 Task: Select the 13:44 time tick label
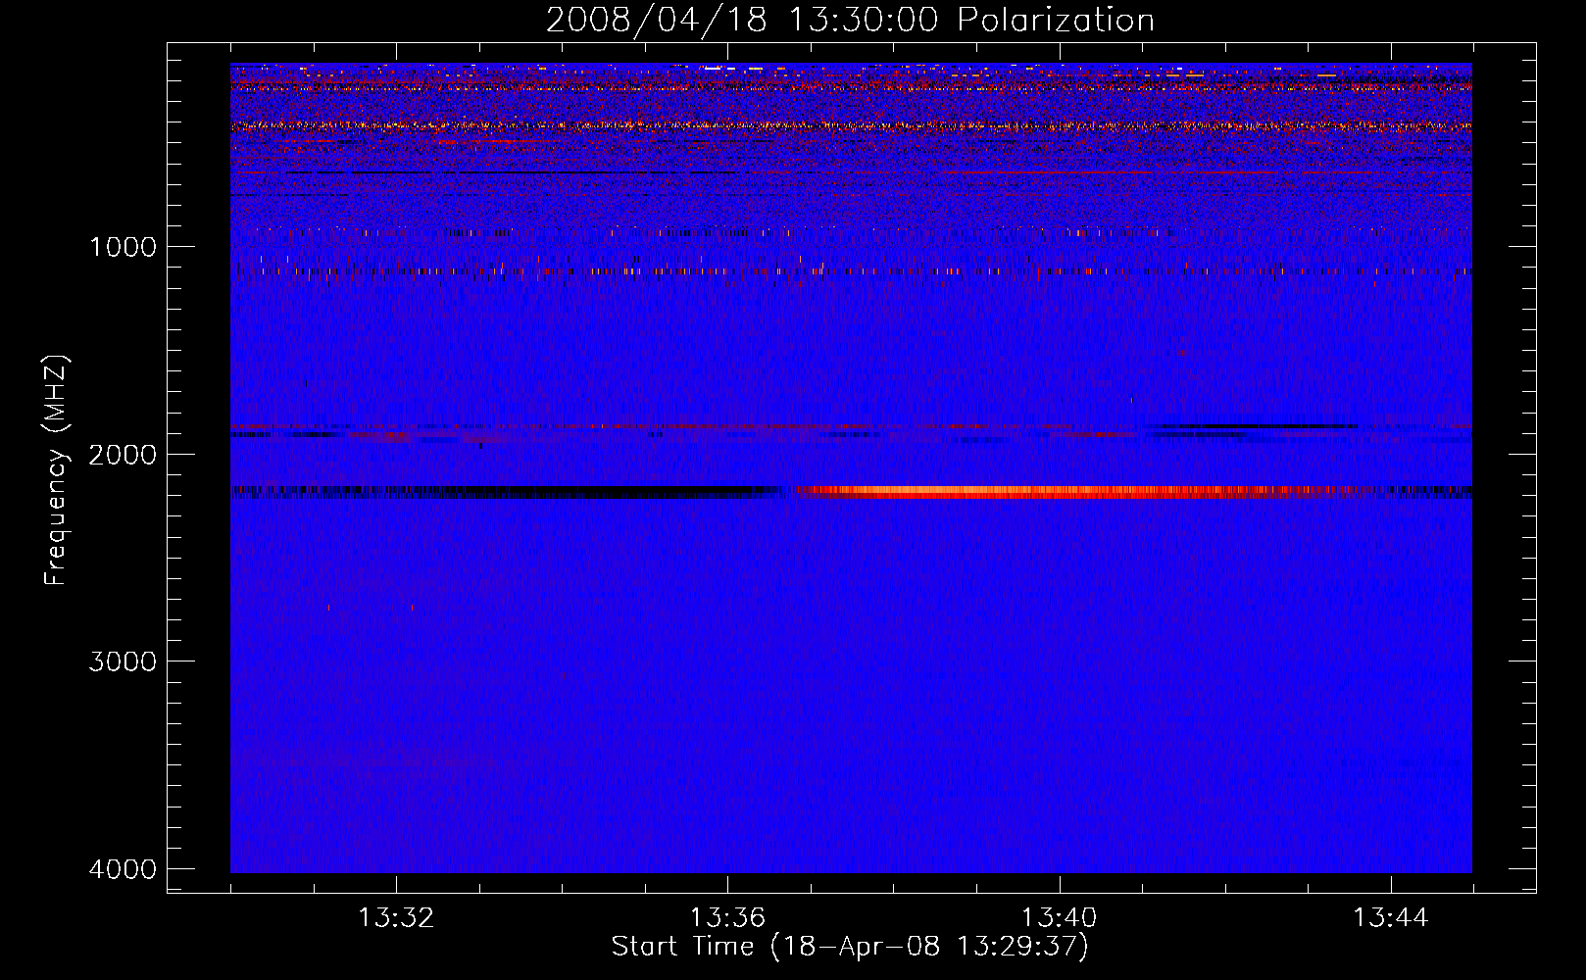coord(1390,918)
